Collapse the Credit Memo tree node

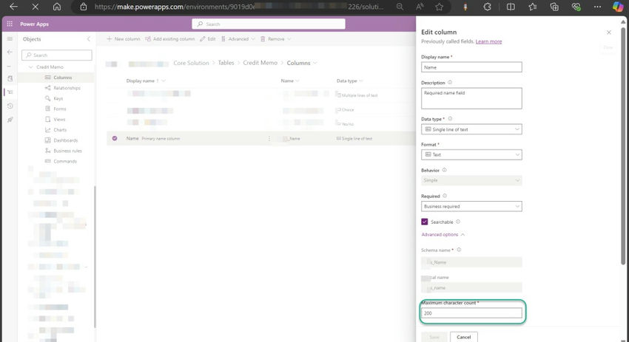pyautogui.click(x=30, y=67)
